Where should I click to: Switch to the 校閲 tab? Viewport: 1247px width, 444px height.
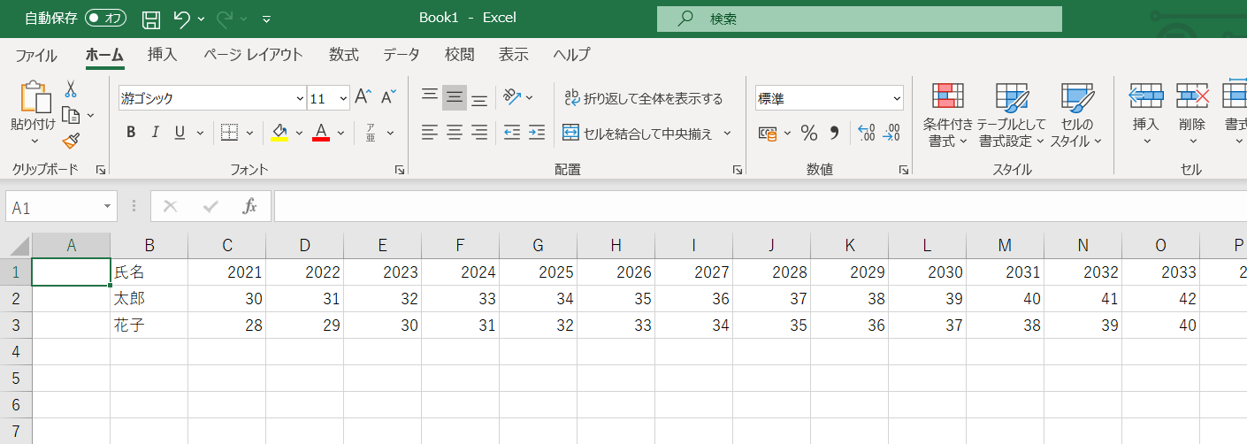point(460,55)
